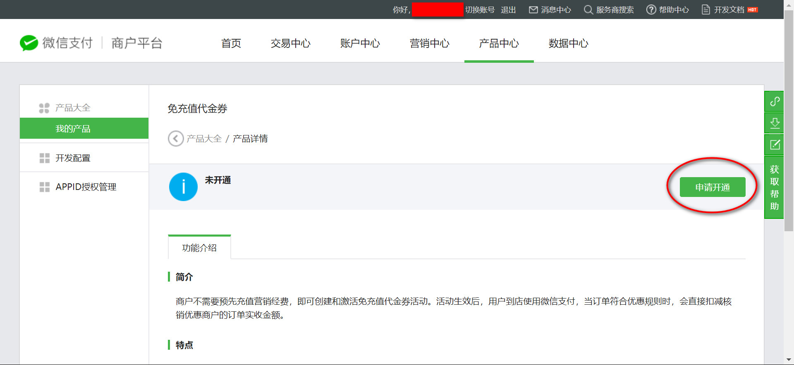Image resolution: width=794 pixels, height=365 pixels.
Task: Click the page vertical scrollbar thumb
Action: (789, 120)
